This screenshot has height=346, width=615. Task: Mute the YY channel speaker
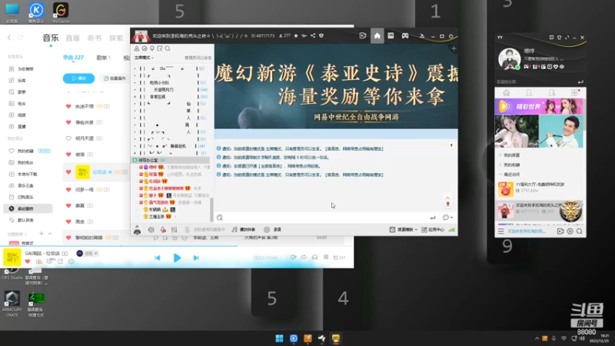click(151, 229)
